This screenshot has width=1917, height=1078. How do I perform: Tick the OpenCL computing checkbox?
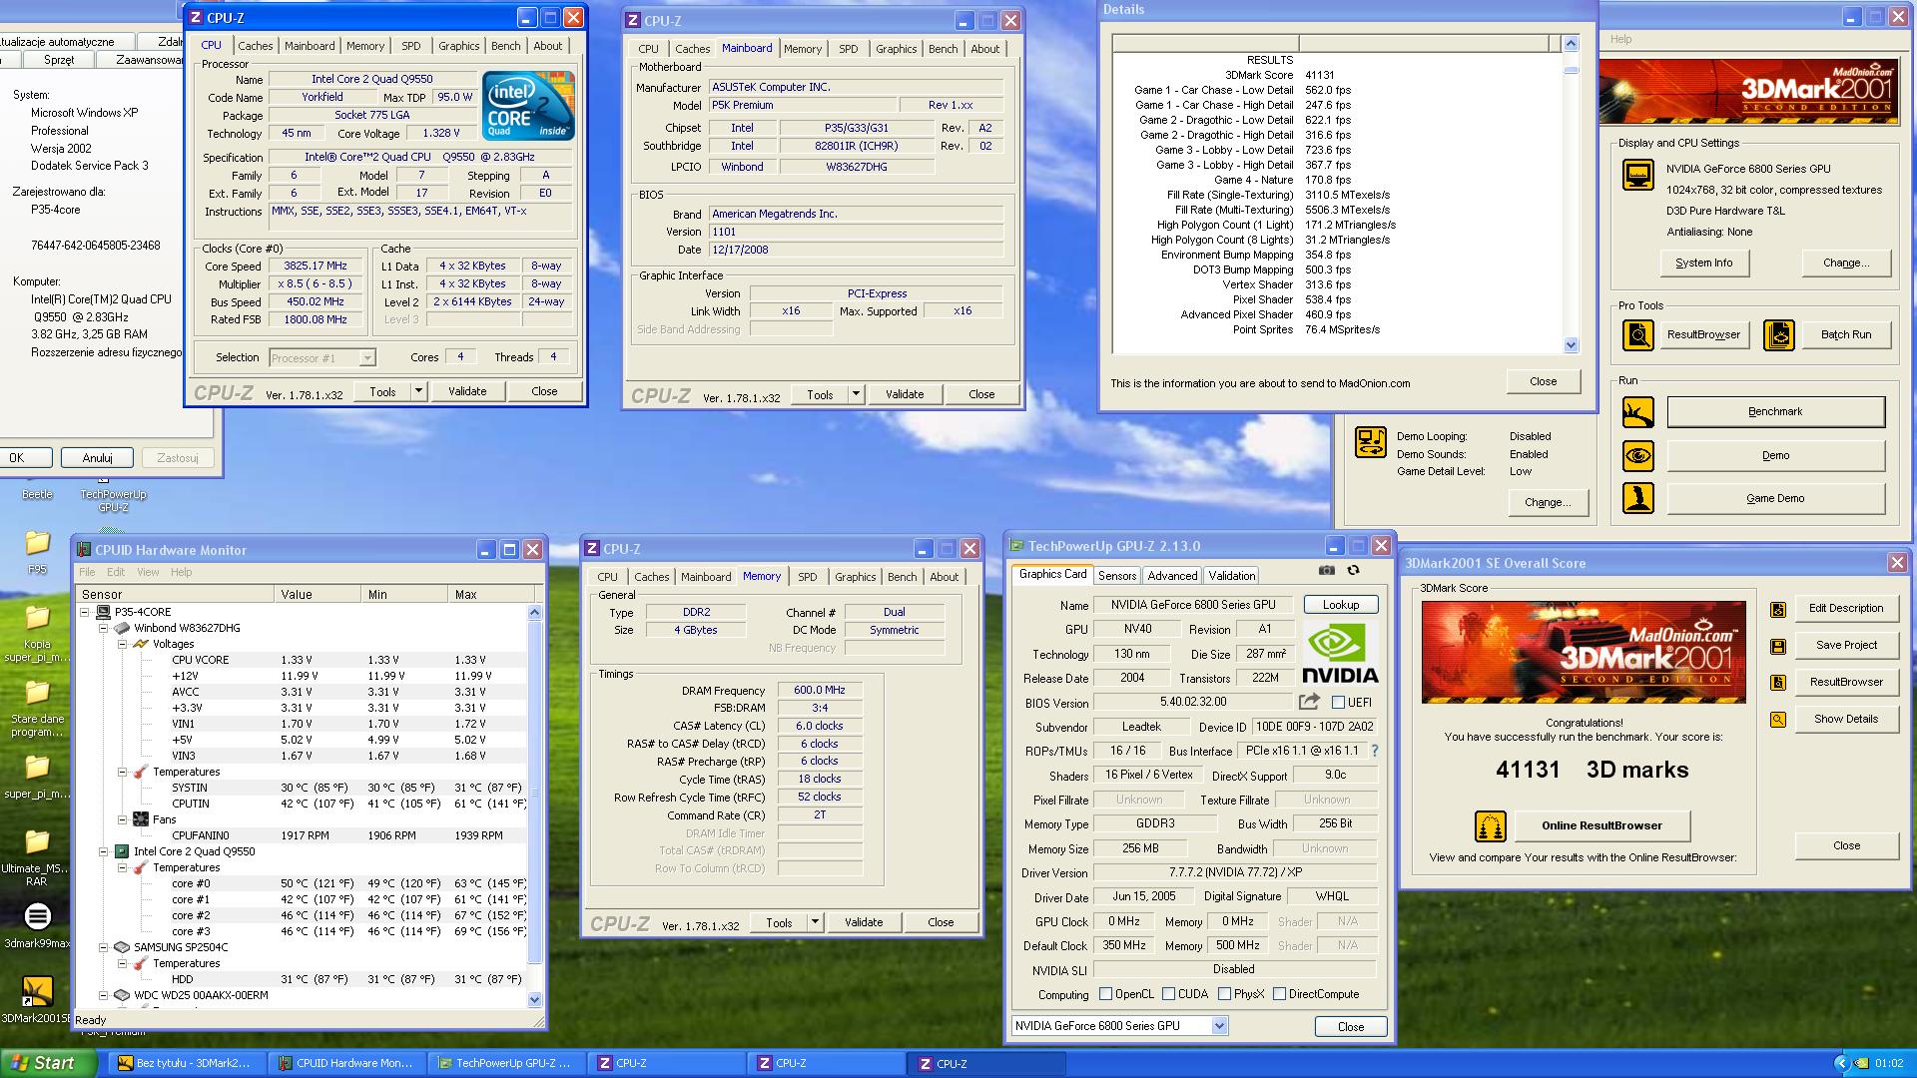1105,994
